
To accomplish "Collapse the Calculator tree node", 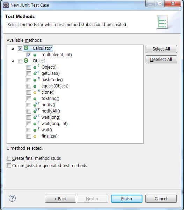I will (13, 49).
